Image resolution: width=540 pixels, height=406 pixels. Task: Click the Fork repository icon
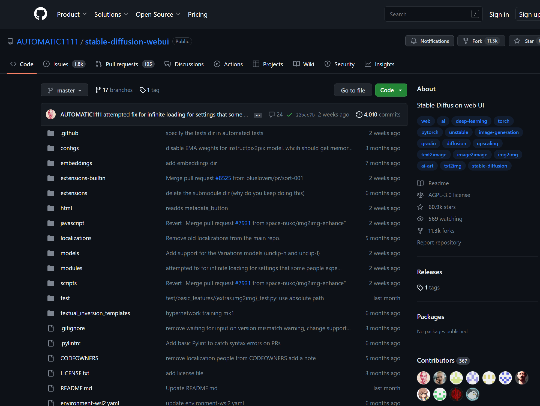pyautogui.click(x=466, y=41)
